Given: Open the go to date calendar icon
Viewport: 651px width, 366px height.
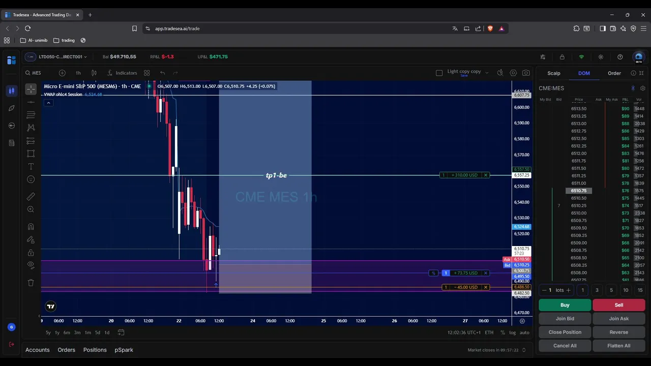Looking at the screenshot, I should (121, 332).
